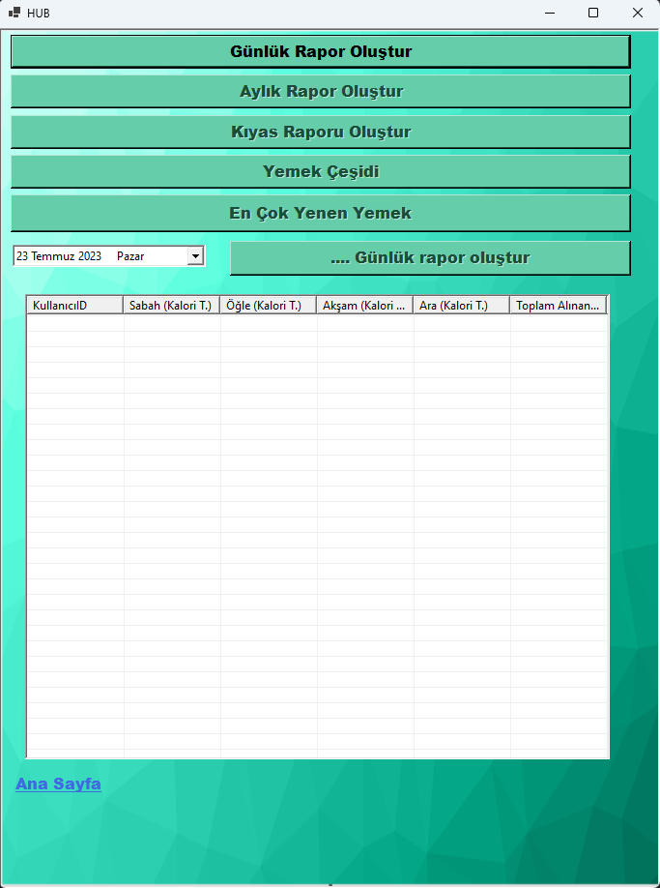
Task: Select Kıyas Raporu Oluştur
Action: [x=321, y=132]
